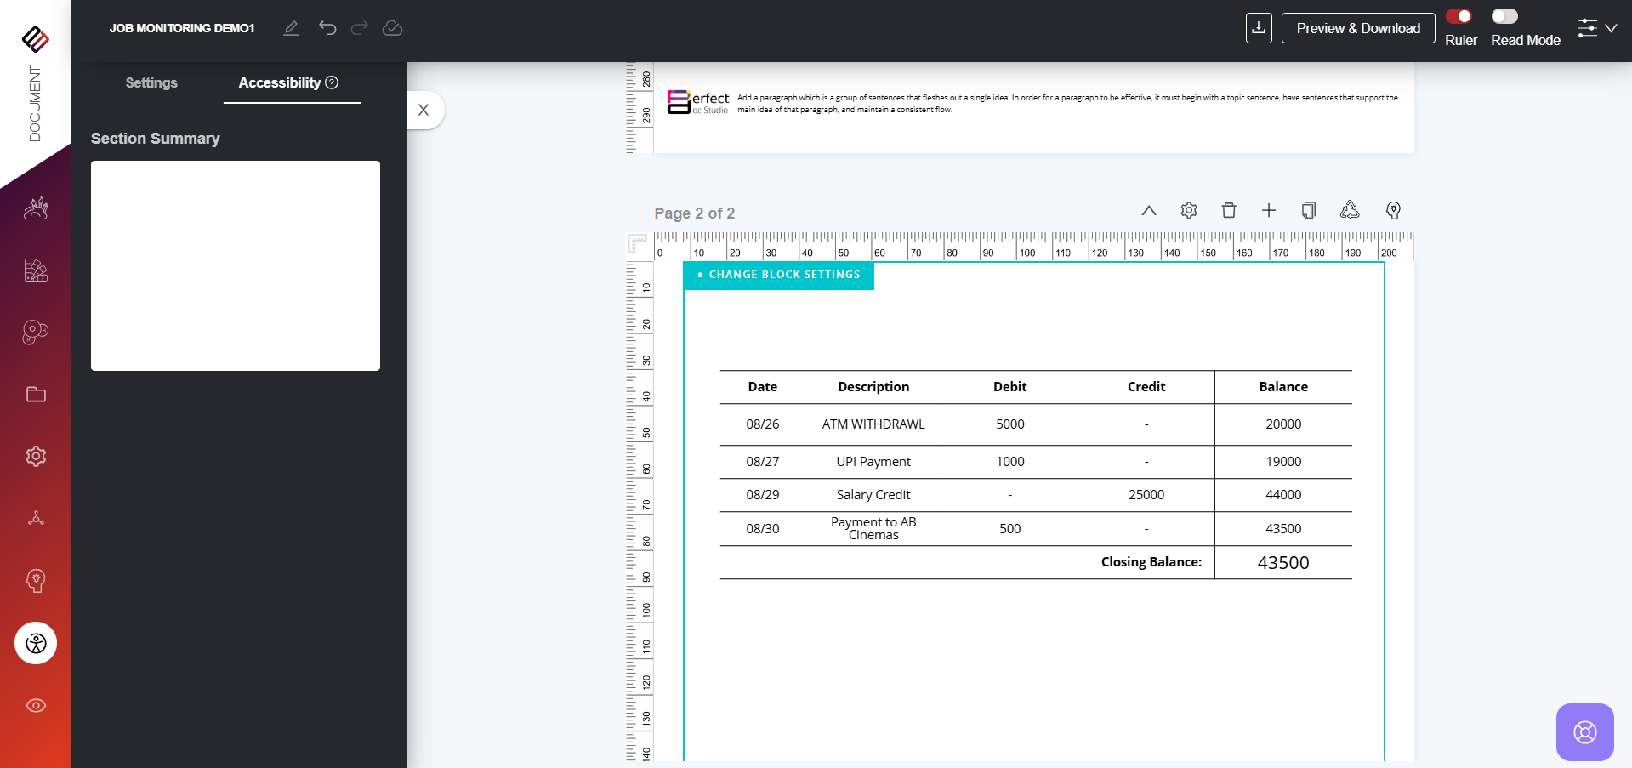Click the eye preview icon in sidebar

(36, 705)
